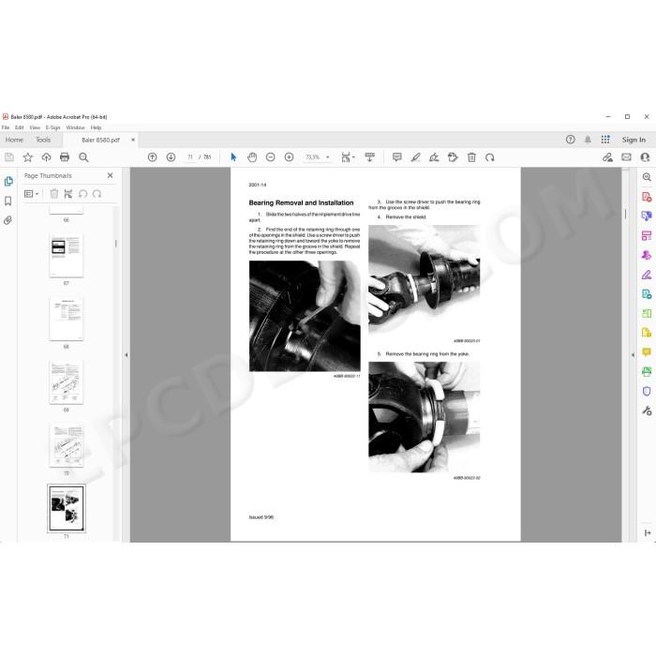This screenshot has height=656, width=656.
Task: Open Create PDF tool in right rail
Action: 647,197
